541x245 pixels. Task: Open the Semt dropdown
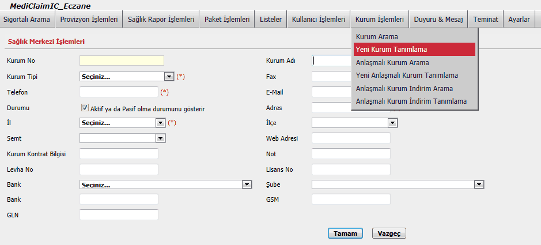coord(122,138)
